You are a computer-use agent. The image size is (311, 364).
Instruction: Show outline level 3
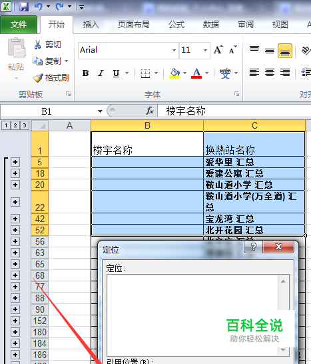coord(25,125)
